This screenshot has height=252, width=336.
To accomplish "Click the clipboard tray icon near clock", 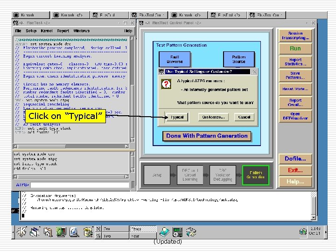I will tap(303, 232).
